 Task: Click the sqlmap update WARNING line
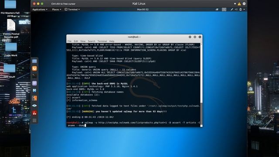[116, 112]
